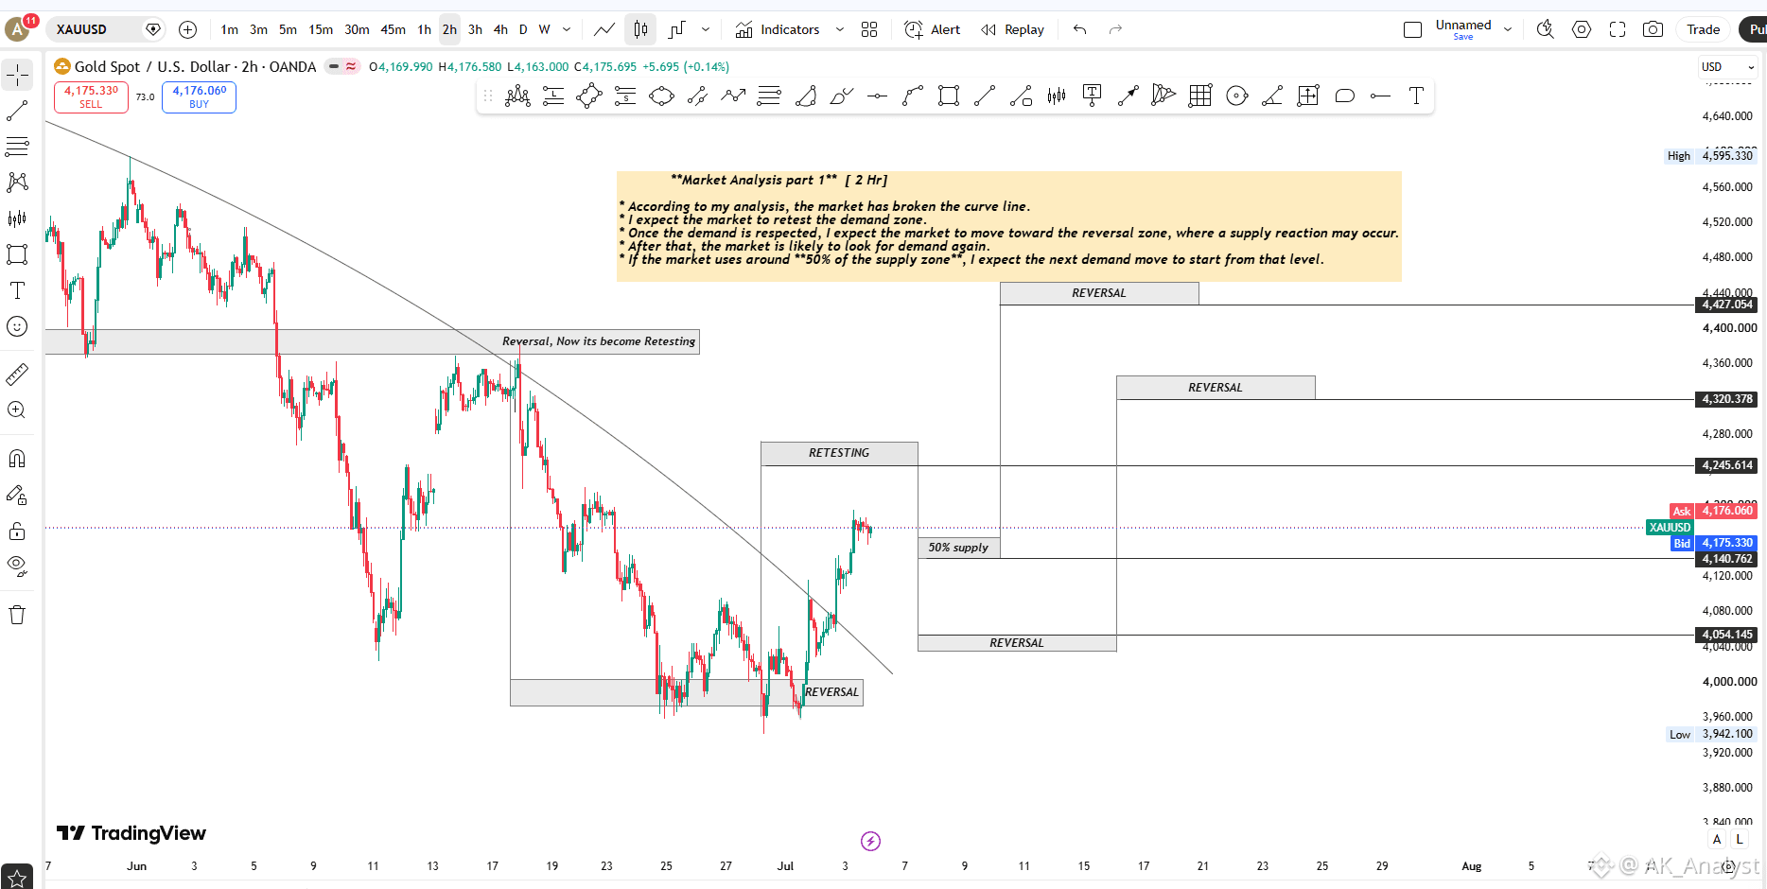Screen dimensions: 1767x889
Task: Open the user profile avatar menu
Action: 17,29
